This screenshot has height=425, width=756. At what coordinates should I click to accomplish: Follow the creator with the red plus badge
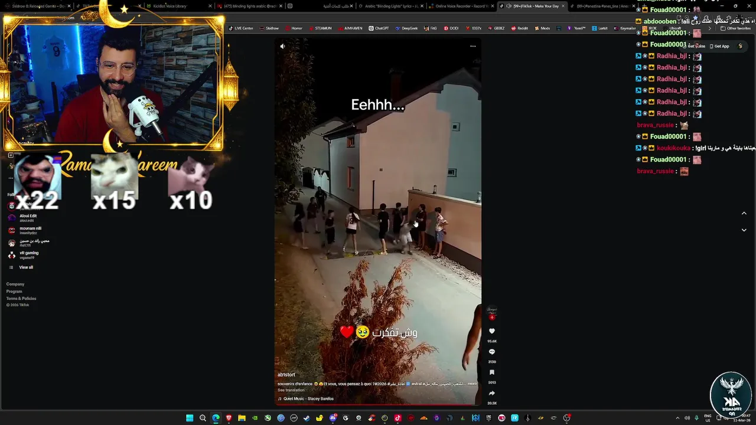492,317
